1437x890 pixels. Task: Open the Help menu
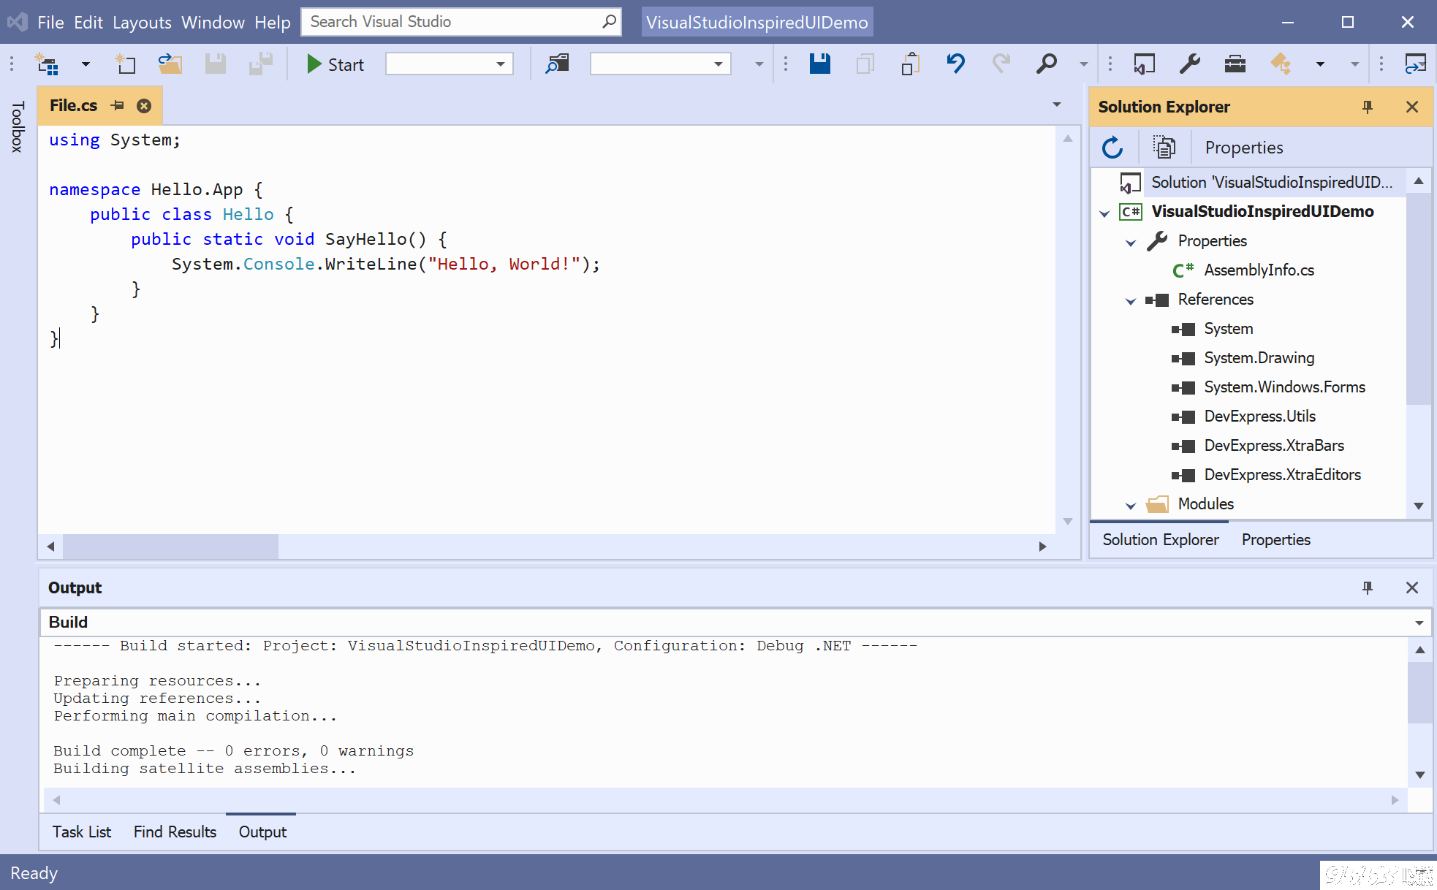point(273,22)
